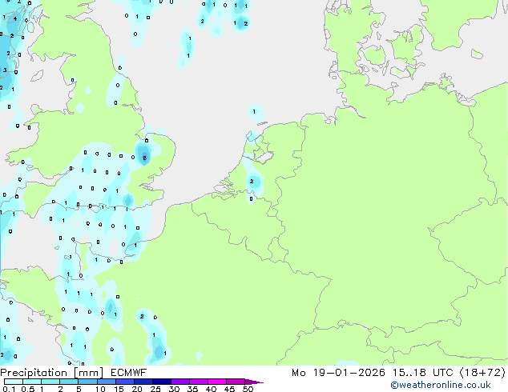This screenshot has height=392, width=508.
Task: Click the '30' legend tick label
Action: pyautogui.click(x=174, y=389)
